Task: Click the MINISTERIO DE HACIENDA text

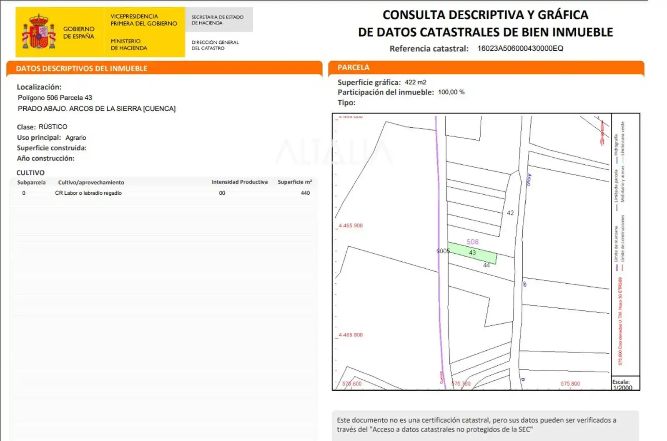Action: pos(129,45)
